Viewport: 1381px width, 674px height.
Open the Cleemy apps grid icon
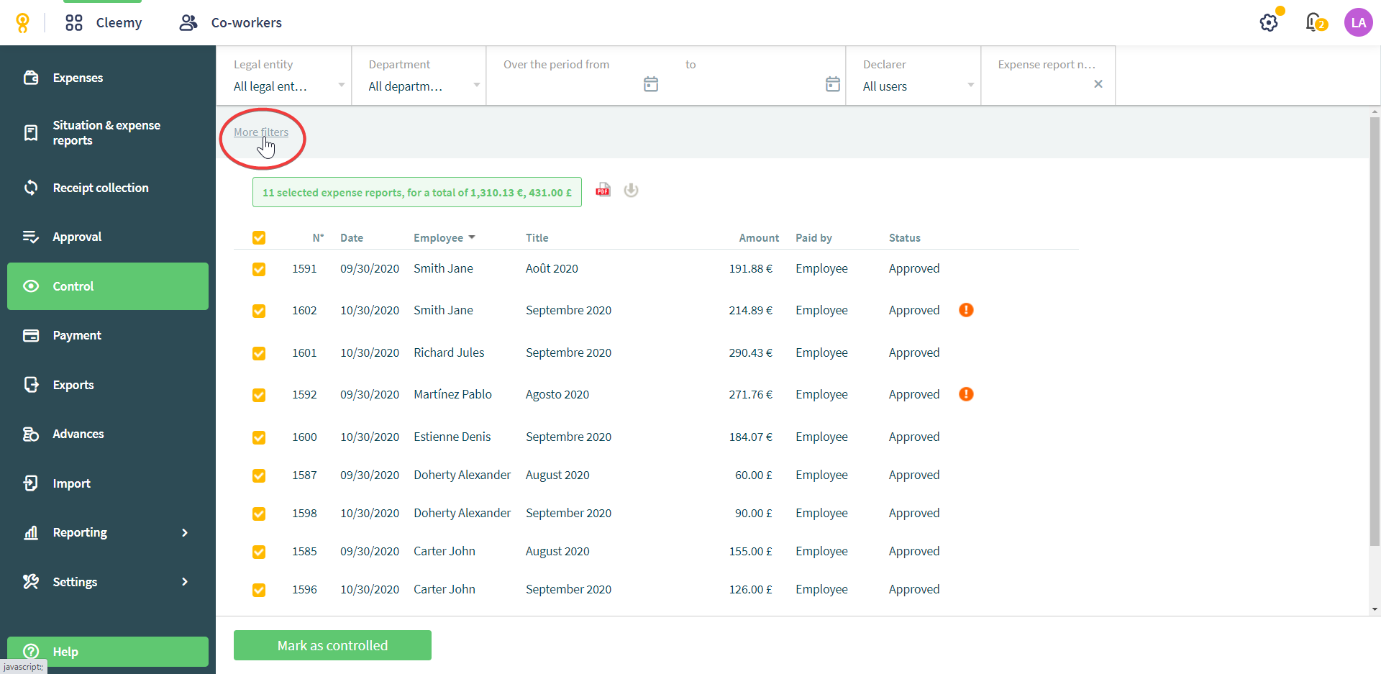(74, 23)
